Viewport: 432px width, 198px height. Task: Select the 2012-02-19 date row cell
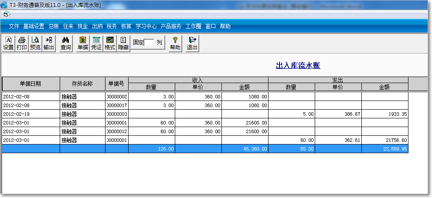pos(31,114)
